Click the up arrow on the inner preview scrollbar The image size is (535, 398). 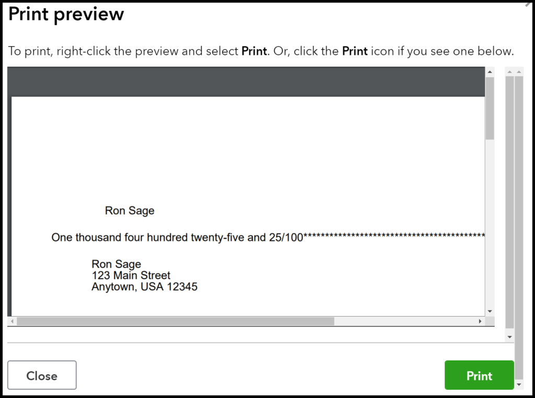pyautogui.click(x=490, y=71)
